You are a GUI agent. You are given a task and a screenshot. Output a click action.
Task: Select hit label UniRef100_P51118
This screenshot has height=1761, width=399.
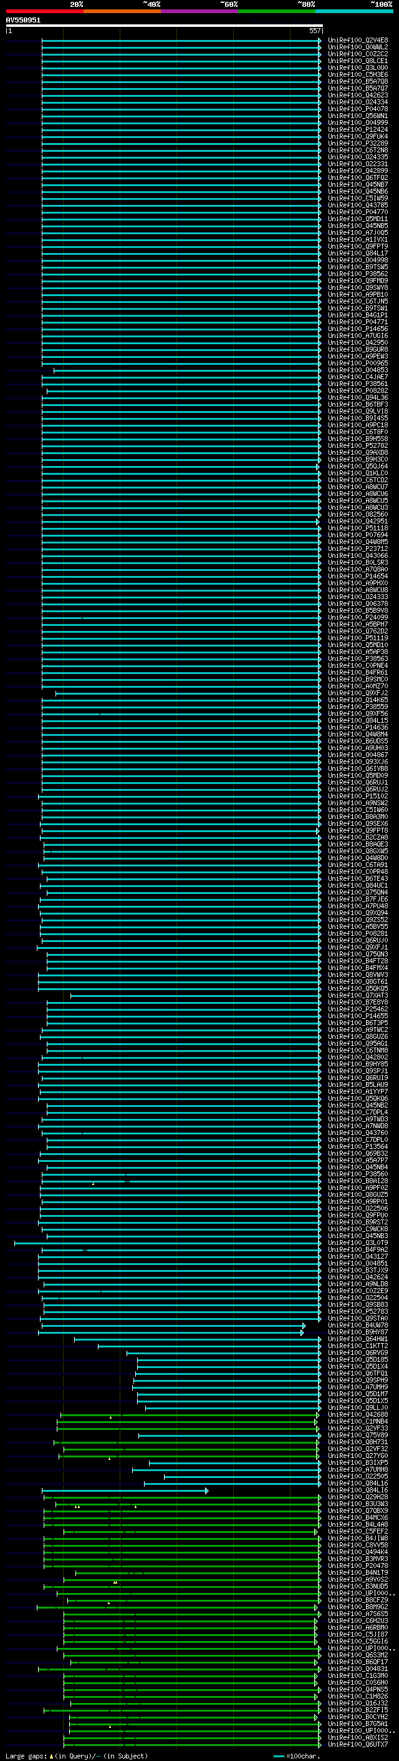(357, 528)
